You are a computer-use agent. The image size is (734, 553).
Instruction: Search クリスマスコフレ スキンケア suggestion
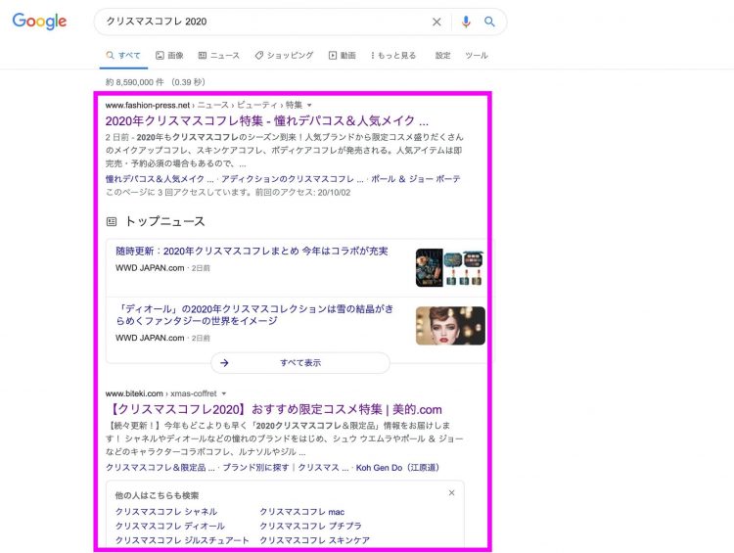314,540
